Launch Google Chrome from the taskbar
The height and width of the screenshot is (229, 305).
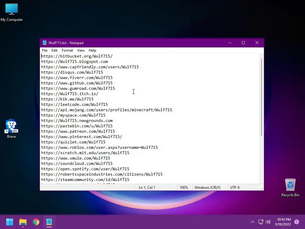tap(36, 222)
